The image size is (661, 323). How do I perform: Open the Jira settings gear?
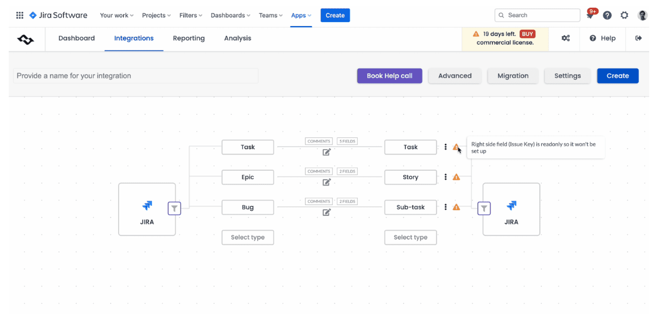coord(624,15)
